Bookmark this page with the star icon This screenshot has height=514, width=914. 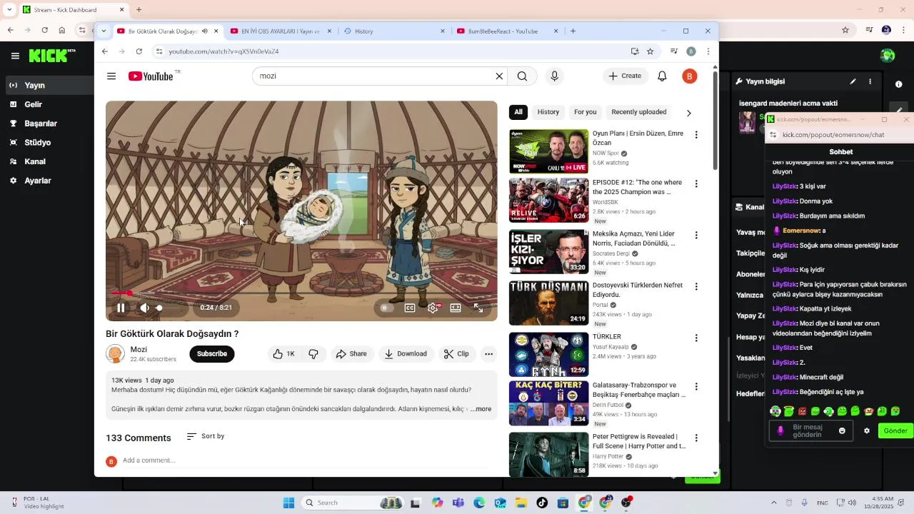click(x=650, y=51)
